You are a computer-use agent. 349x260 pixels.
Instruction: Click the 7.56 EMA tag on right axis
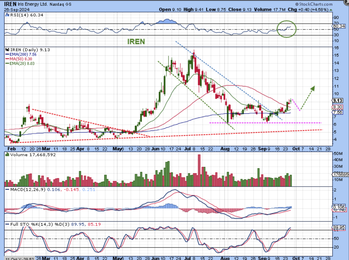(x=338, y=112)
